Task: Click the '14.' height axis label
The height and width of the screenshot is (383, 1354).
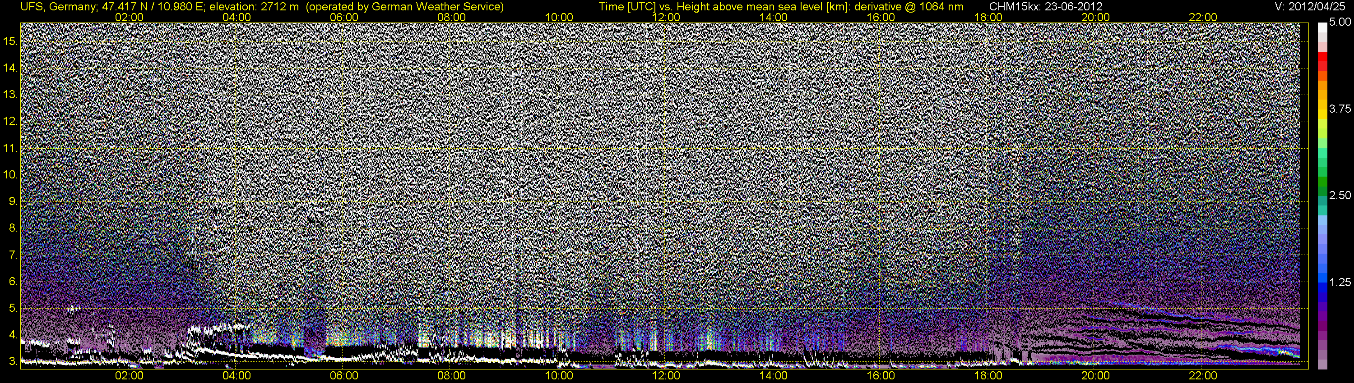Action: [x=11, y=68]
